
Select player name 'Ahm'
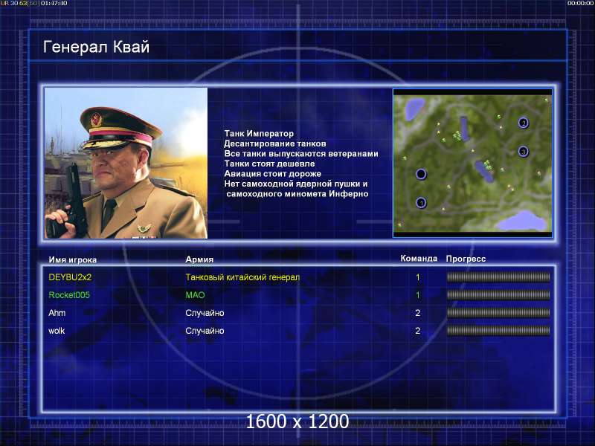click(x=57, y=313)
